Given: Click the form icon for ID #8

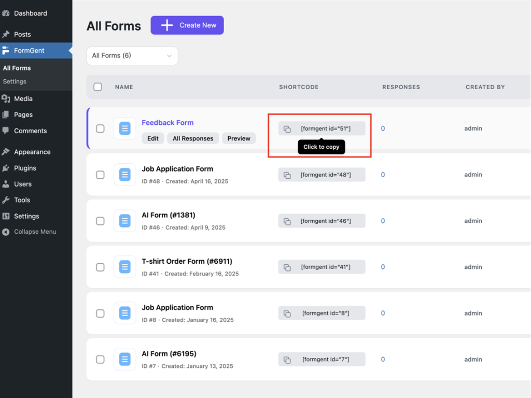Looking at the screenshot, I should point(124,313).
